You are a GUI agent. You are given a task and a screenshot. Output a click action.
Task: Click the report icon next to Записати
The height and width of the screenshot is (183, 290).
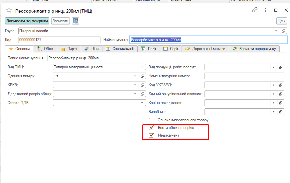[75, 21]
